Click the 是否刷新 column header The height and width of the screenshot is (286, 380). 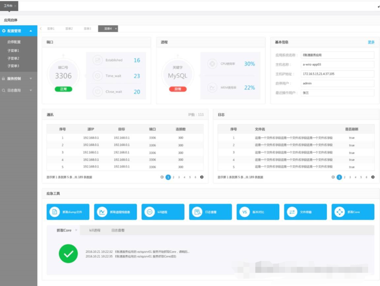tap(351, 129)
